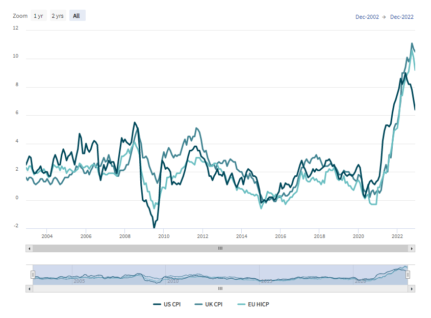431x318 pixels.
Task: Set zoom range to 1 yr
Action: click(38, 16)
